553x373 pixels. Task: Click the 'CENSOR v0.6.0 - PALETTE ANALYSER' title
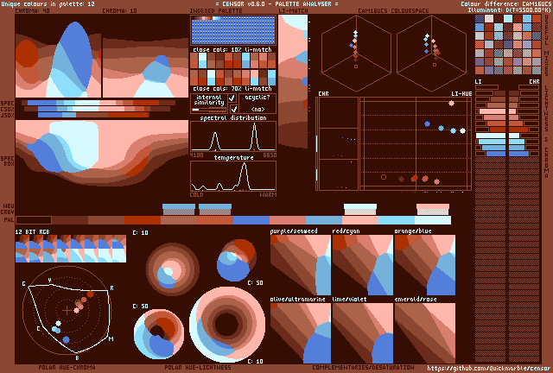(276, 3)
